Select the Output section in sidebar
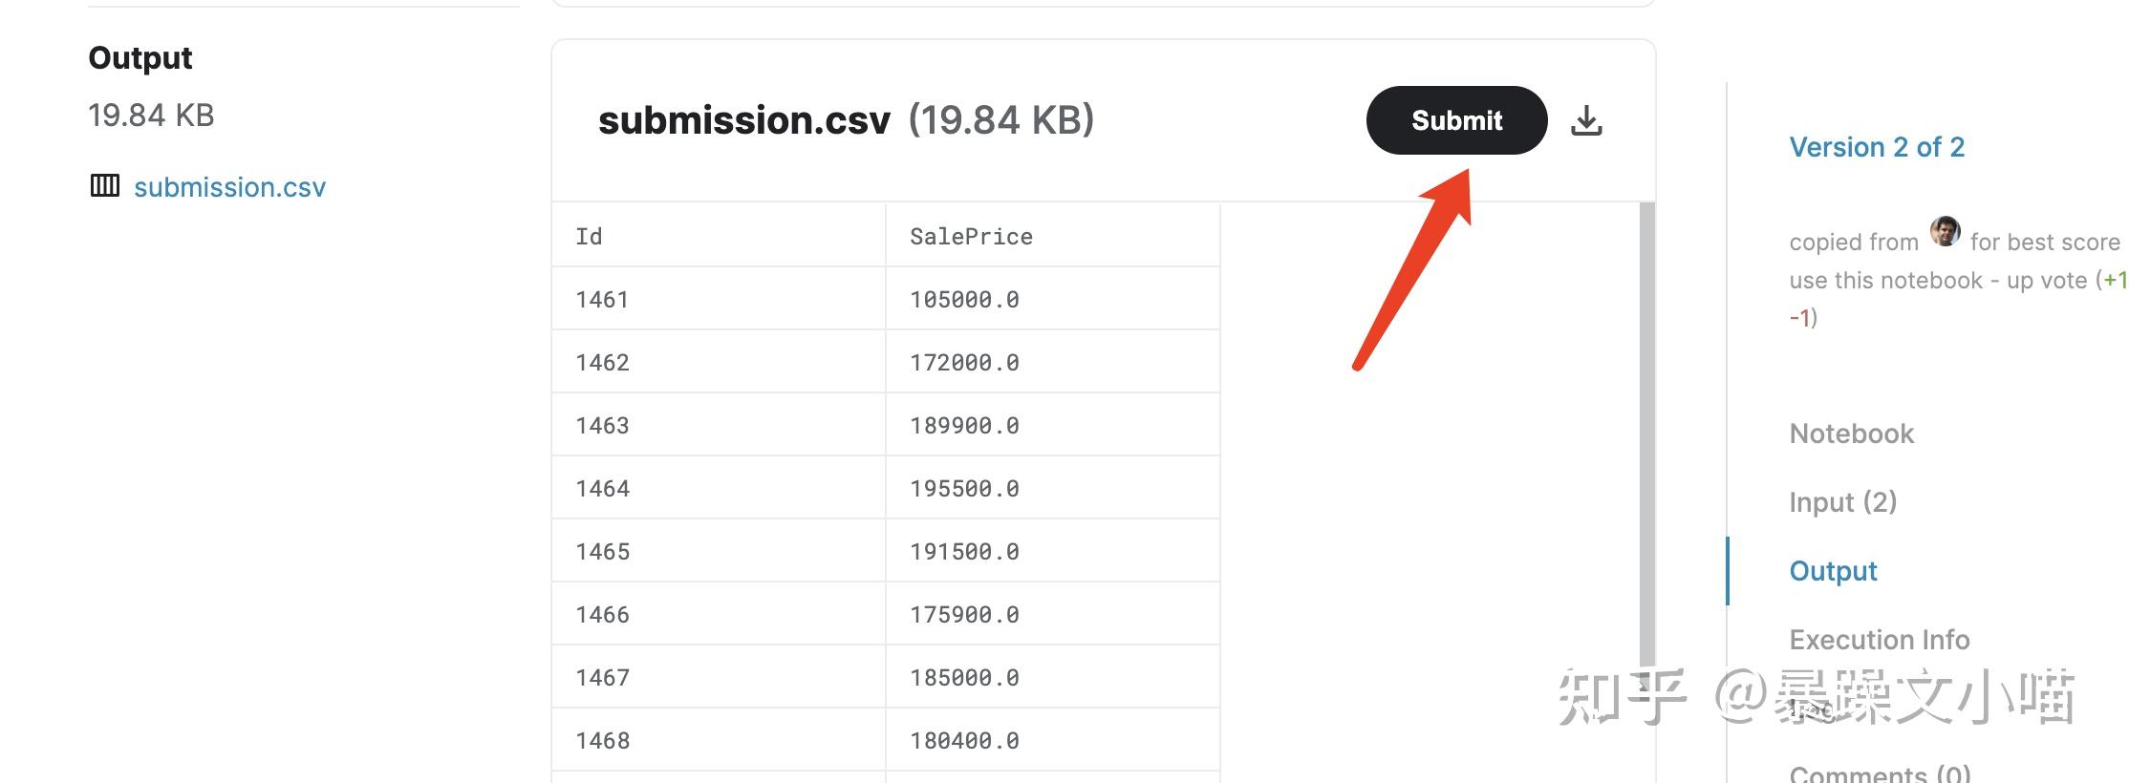Viewport: 2129px width, 783px height. tap(1833, 571)
